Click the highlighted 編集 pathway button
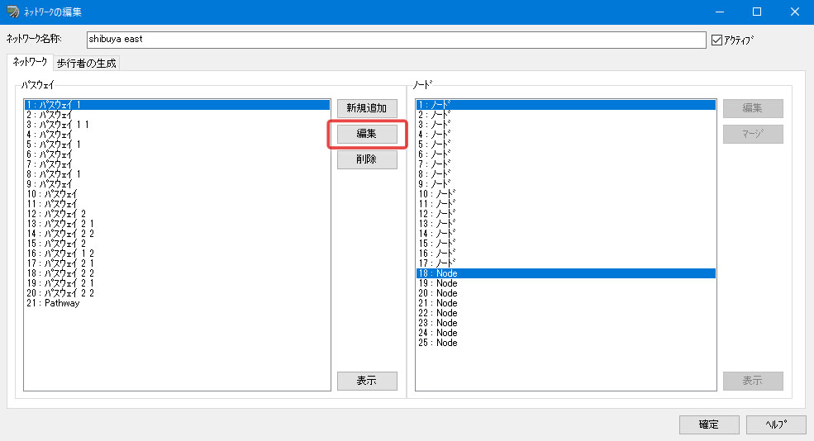Viewport: 814px width, 441px height. pos(367,134)
